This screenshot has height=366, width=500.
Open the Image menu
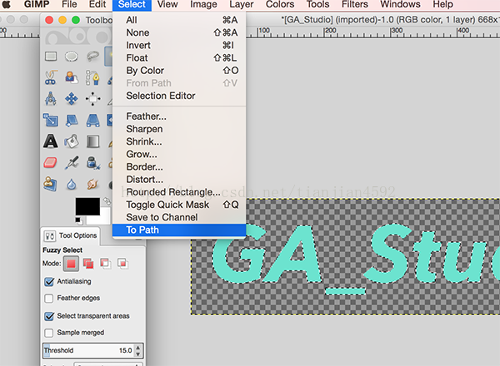(x=203, y=4)
